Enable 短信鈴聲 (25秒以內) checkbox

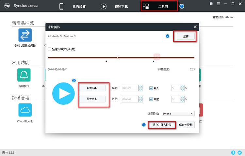(x=50, y=49)
